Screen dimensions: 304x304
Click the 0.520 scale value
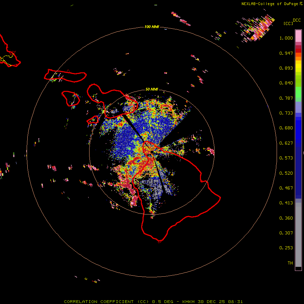[x=286, y=173]
